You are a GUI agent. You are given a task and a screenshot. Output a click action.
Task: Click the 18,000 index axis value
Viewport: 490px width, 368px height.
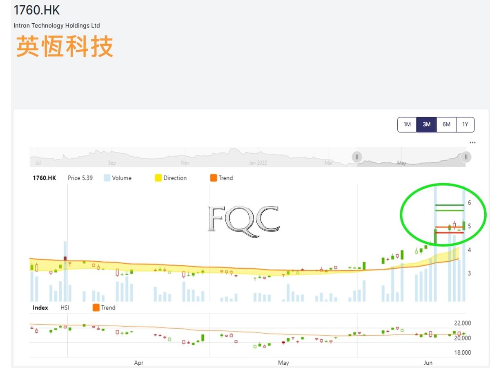coord(462,352)
